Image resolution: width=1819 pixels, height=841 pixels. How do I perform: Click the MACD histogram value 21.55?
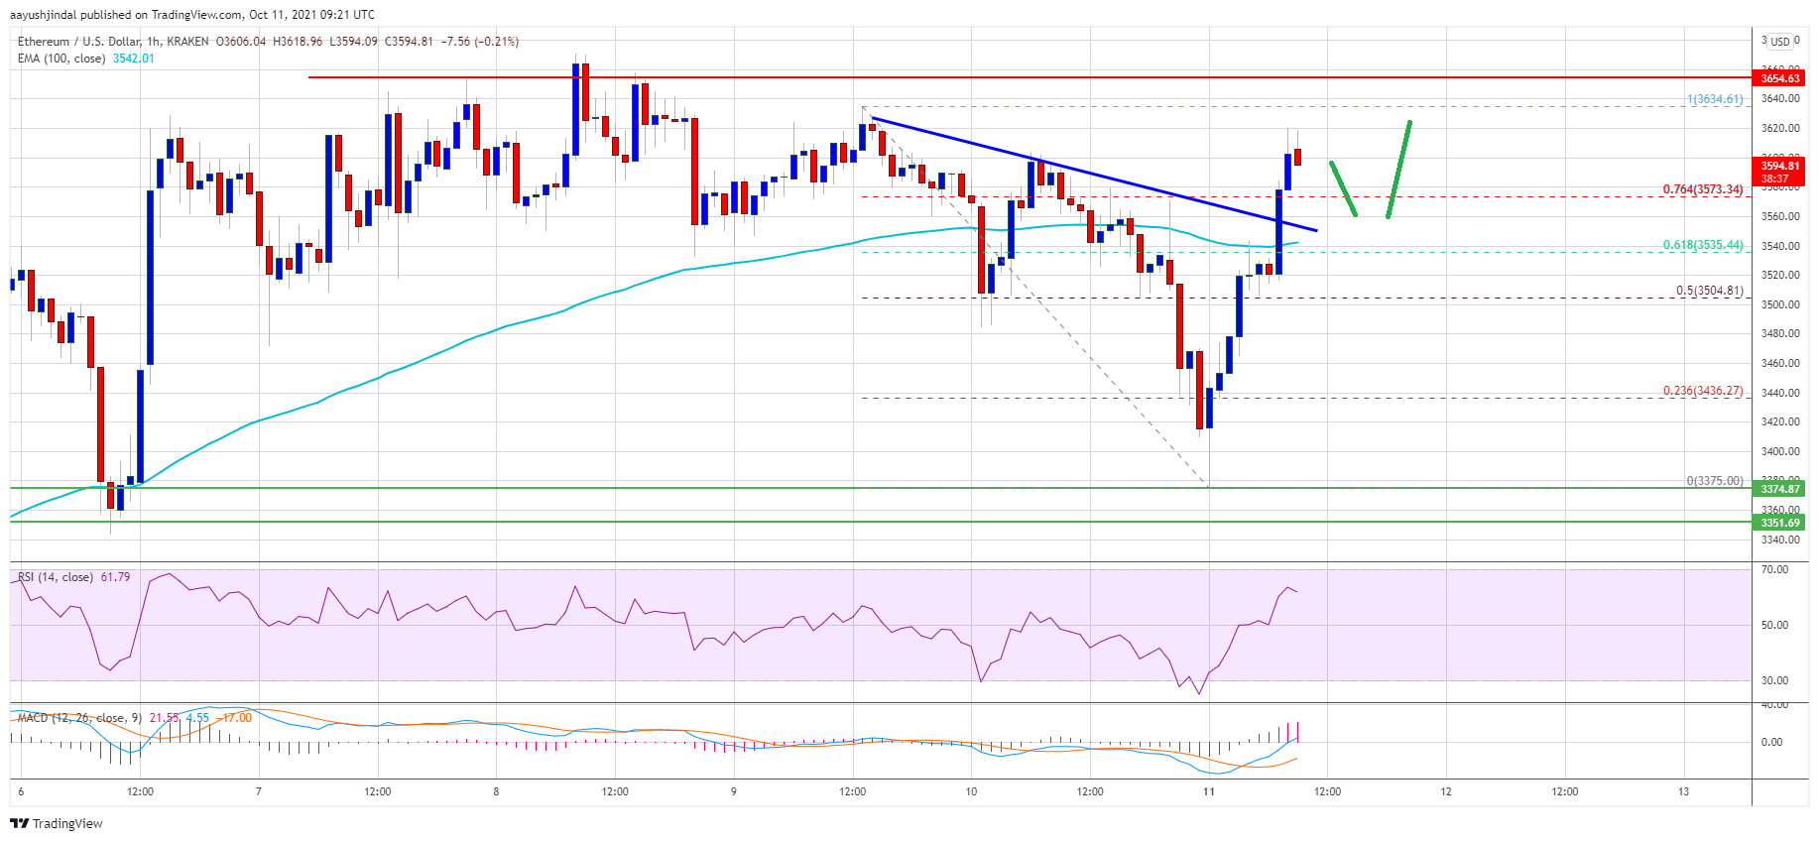(165, 718)
